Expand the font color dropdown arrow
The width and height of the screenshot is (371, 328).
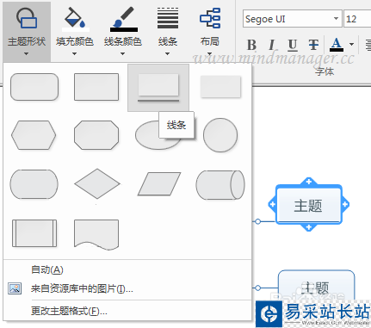click(x=351, y=45)
